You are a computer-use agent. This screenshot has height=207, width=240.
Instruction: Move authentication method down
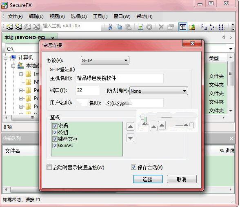130,138
